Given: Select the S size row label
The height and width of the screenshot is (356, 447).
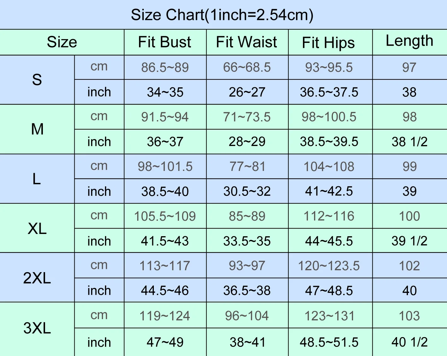Looking at the screenshot, I should coord(37,80).
